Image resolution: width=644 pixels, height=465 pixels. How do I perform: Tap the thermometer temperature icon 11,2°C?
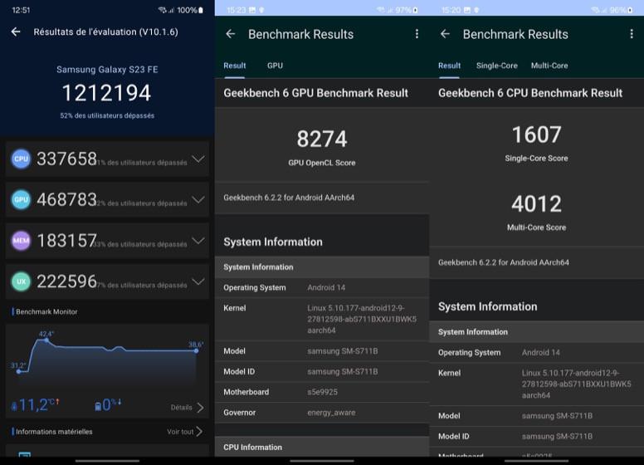(x=14, y=406)
